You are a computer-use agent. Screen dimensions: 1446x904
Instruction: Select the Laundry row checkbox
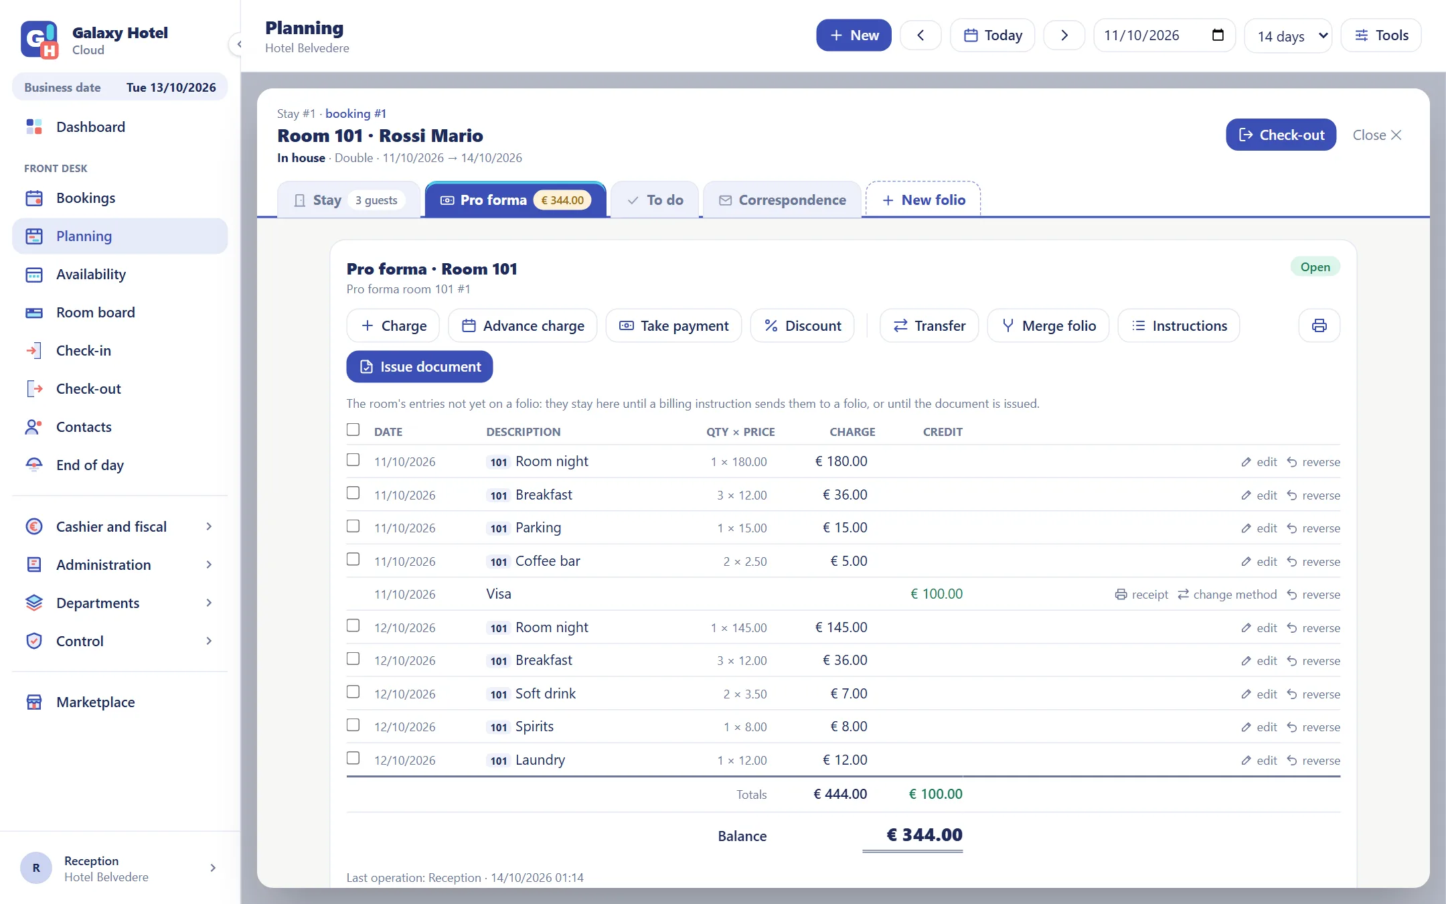[x=353, y=759]
